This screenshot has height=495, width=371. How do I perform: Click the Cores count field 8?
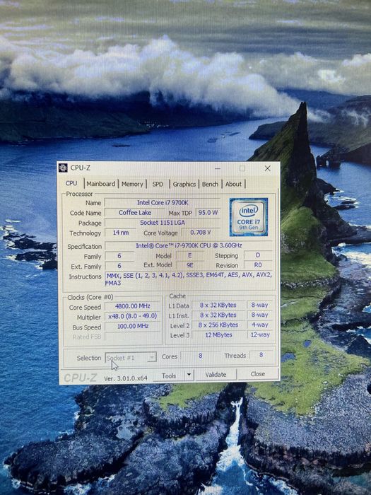pyautogui.click(x=200, y=356)
